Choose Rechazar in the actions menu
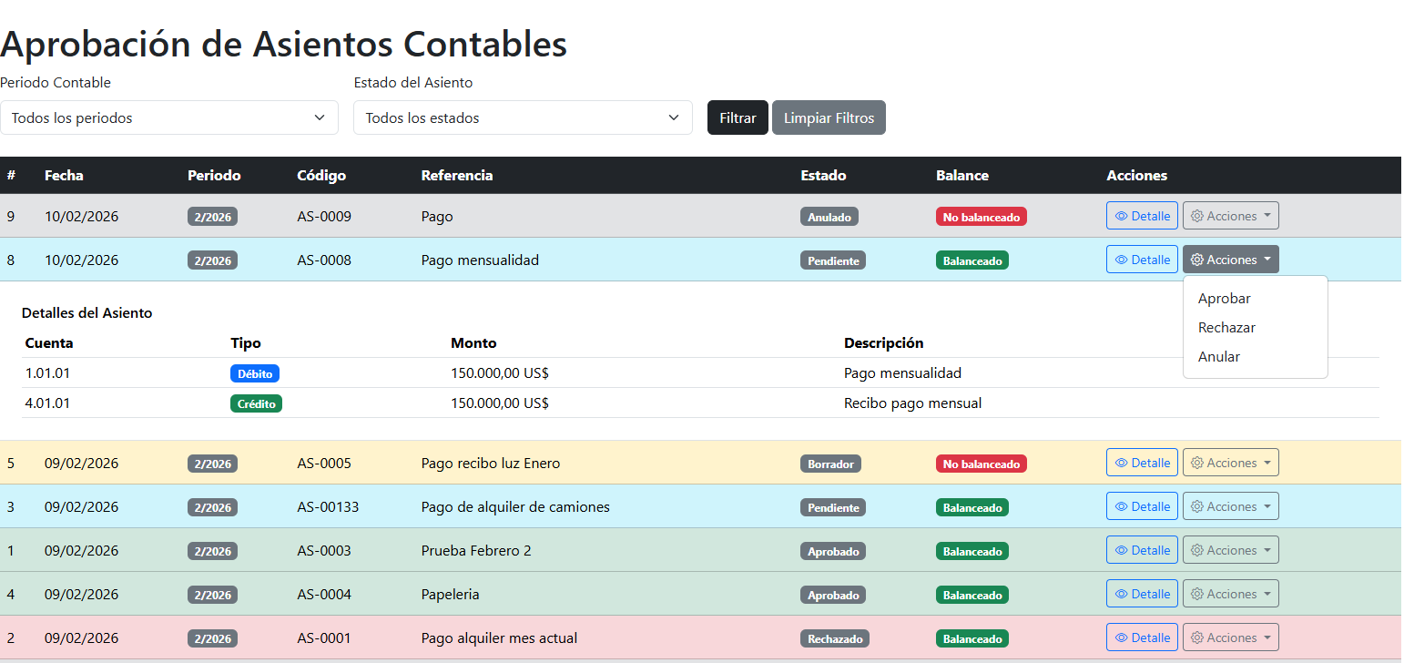Viewport: 1404px width, 663px height. [1226, 328]
